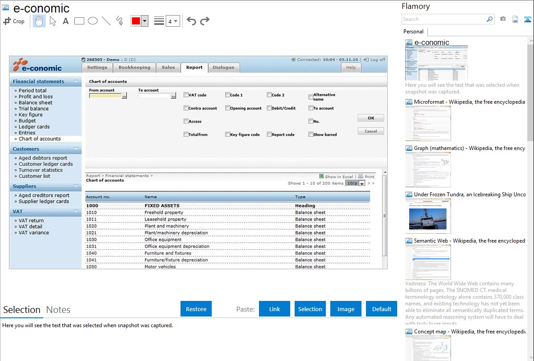
Task: Enable the Key figure code checkbox
Action: 227,134
